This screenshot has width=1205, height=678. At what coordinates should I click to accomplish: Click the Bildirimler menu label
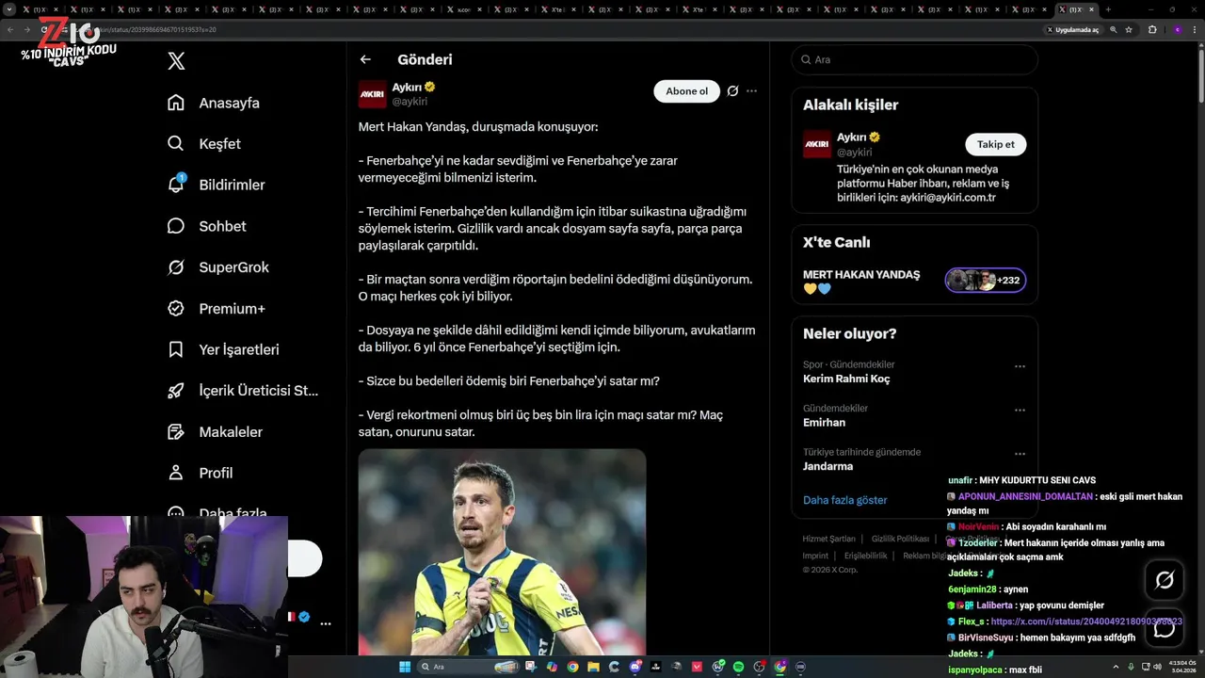[232, 185]
